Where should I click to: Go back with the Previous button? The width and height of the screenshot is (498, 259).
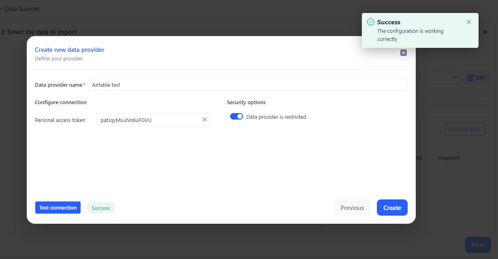352,208
